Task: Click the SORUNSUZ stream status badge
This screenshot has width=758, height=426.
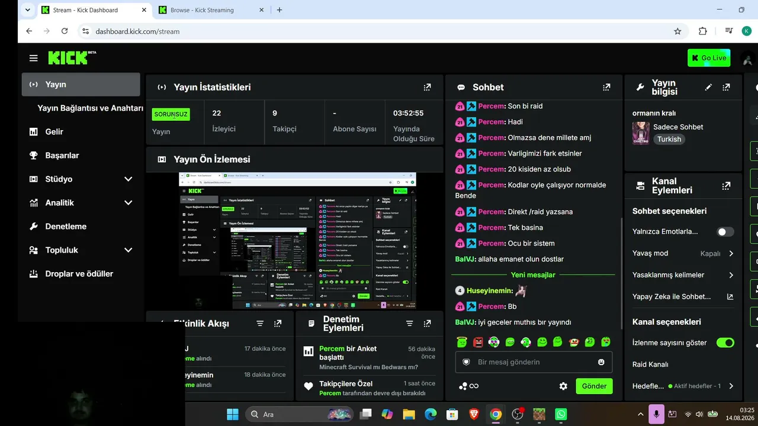Action: [x=171, y=114]
